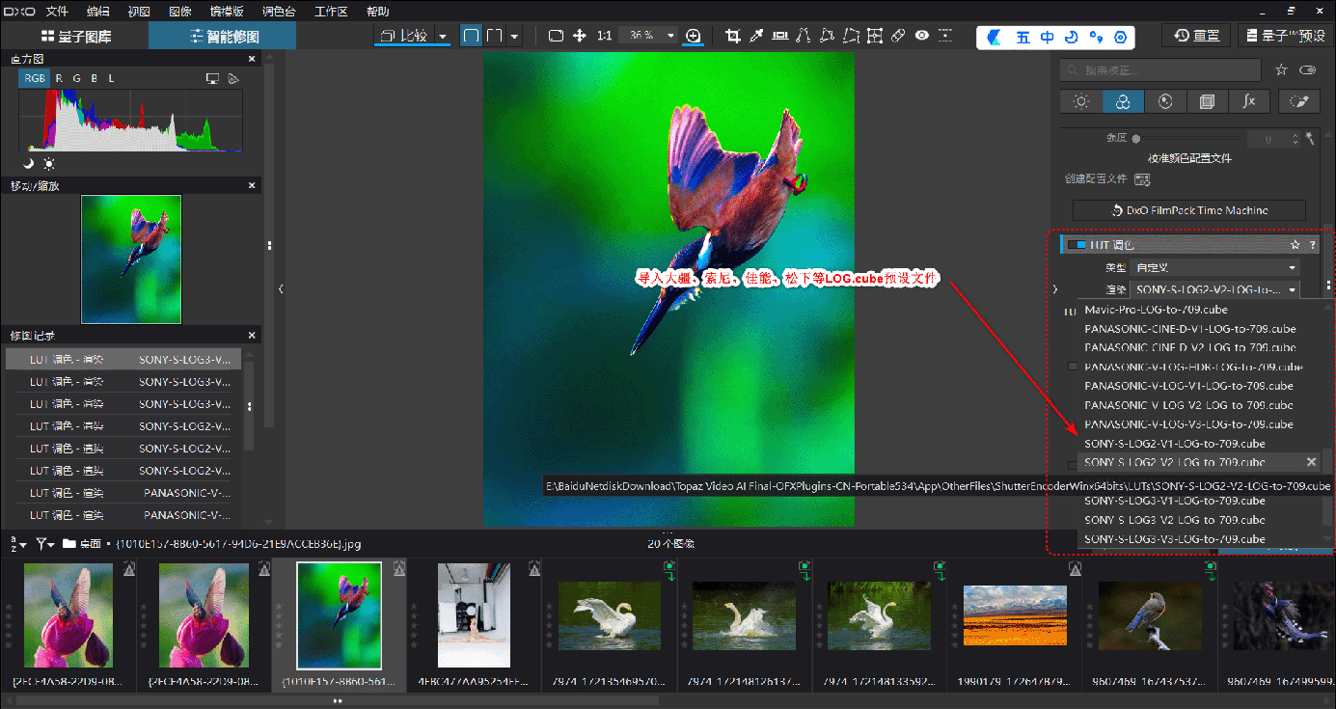Toggle the LUT 调色 on/off switch
The width and height of the screenshot is (1336, 709).
(x=1077, y=245)
